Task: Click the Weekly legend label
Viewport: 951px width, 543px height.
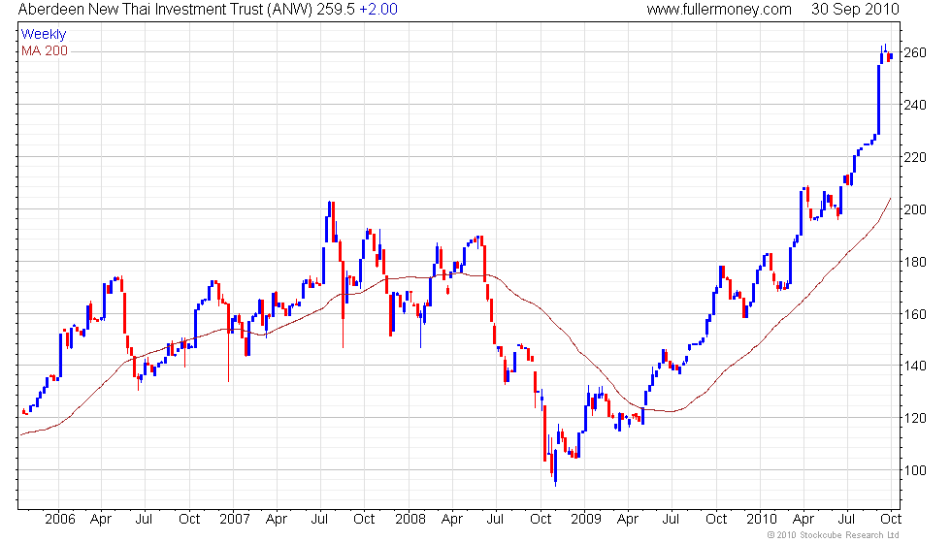Action: click(x=43, y=35)
